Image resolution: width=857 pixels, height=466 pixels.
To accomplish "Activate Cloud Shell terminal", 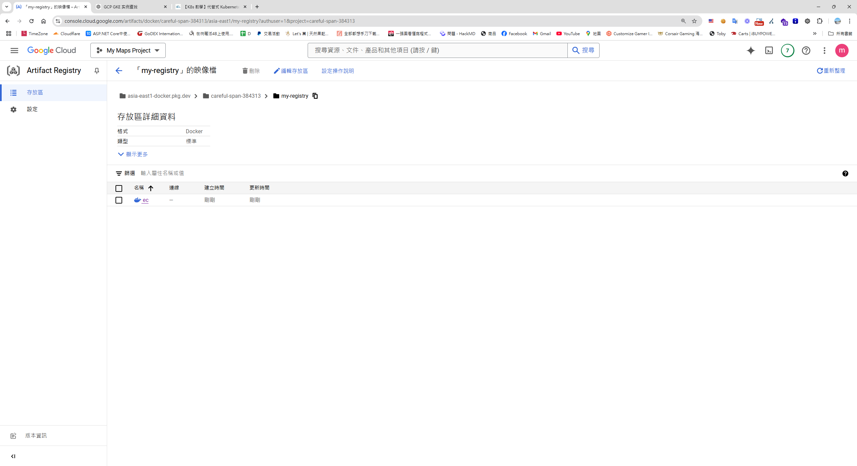I will tap(769, 50).
